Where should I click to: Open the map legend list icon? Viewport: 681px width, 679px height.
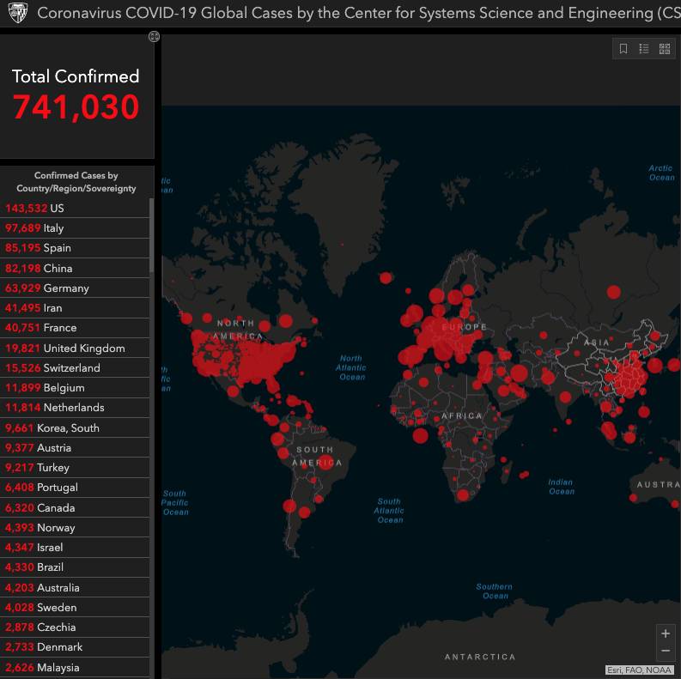coord(644,49)
